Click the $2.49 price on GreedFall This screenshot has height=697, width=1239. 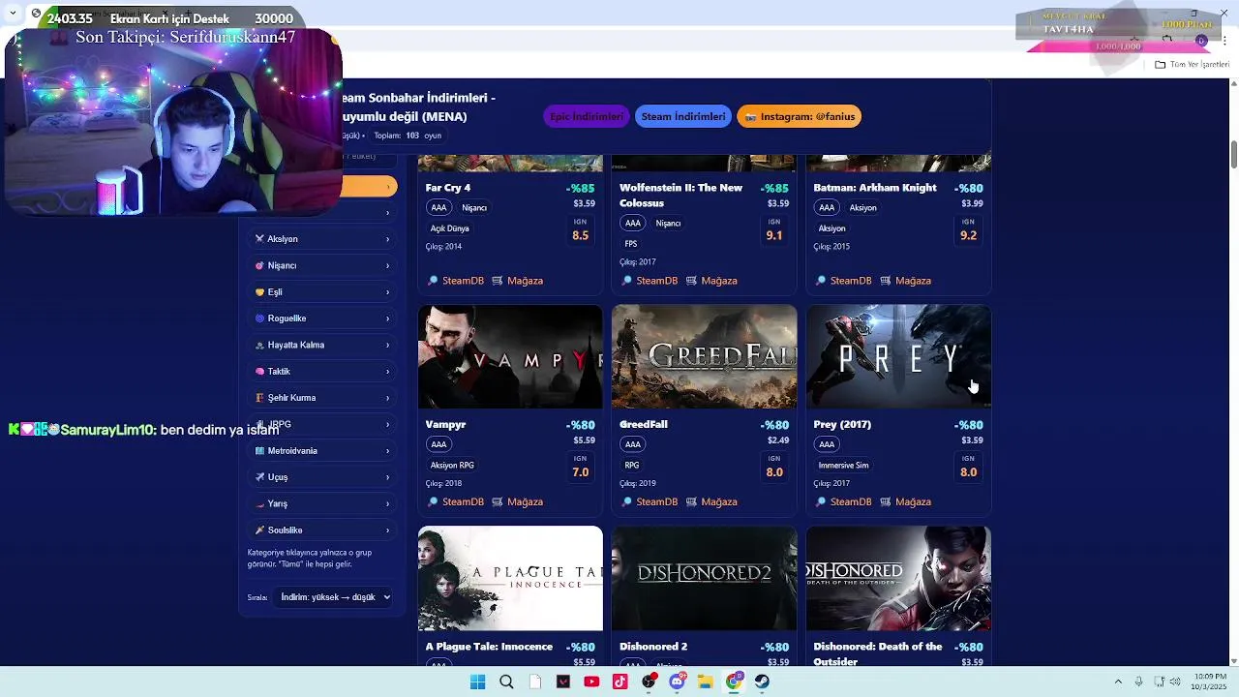point(778,440)
